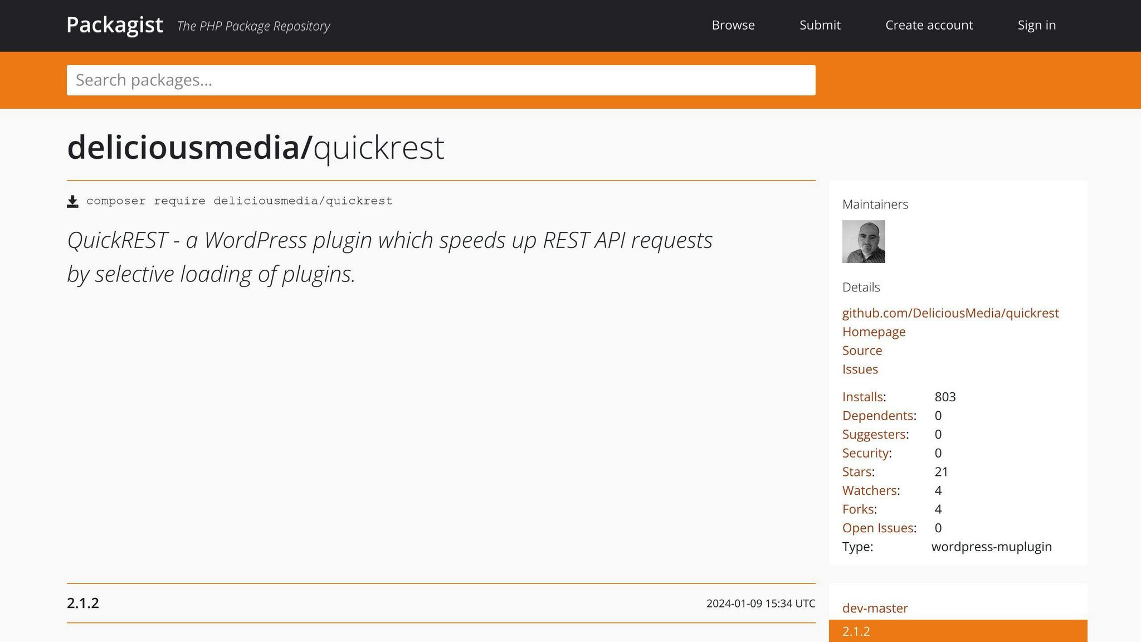Click The PHP Package Repository tagline
1141x642 pixels.
(x=253, y=26)
